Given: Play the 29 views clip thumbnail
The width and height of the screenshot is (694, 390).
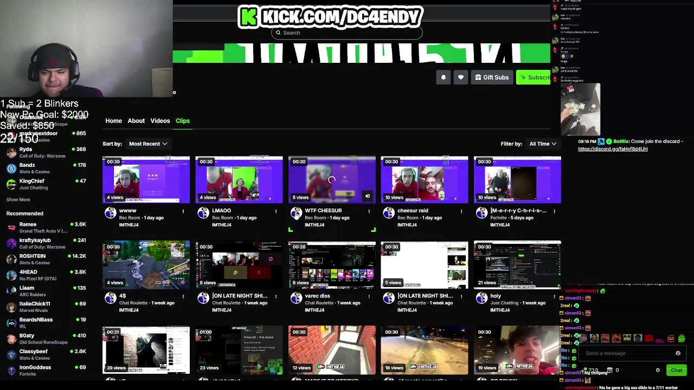Looking at the screenshot, I should coord(146,350).
